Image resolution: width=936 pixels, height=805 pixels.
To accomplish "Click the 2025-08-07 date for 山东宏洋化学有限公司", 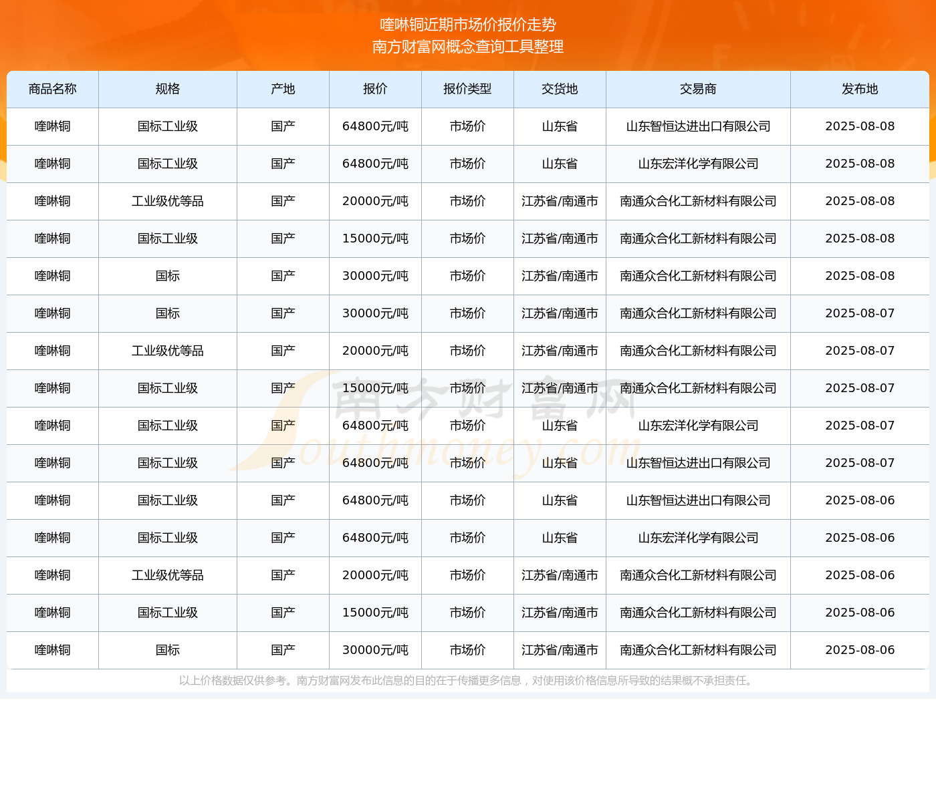I will click(x=860, y=426).
